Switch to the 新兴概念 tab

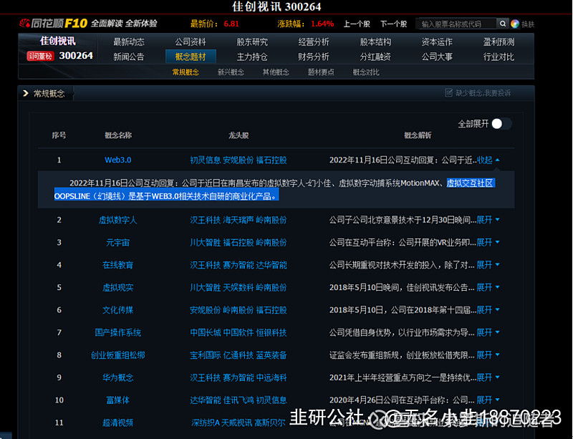point(231,72)
